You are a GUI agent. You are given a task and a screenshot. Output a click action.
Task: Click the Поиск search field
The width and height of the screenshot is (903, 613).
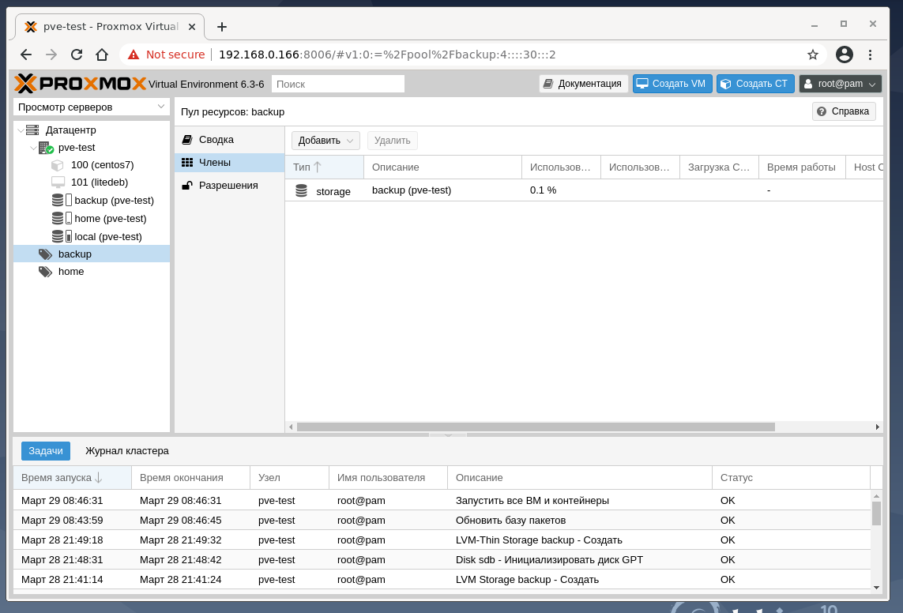click(x=337, y=84)
